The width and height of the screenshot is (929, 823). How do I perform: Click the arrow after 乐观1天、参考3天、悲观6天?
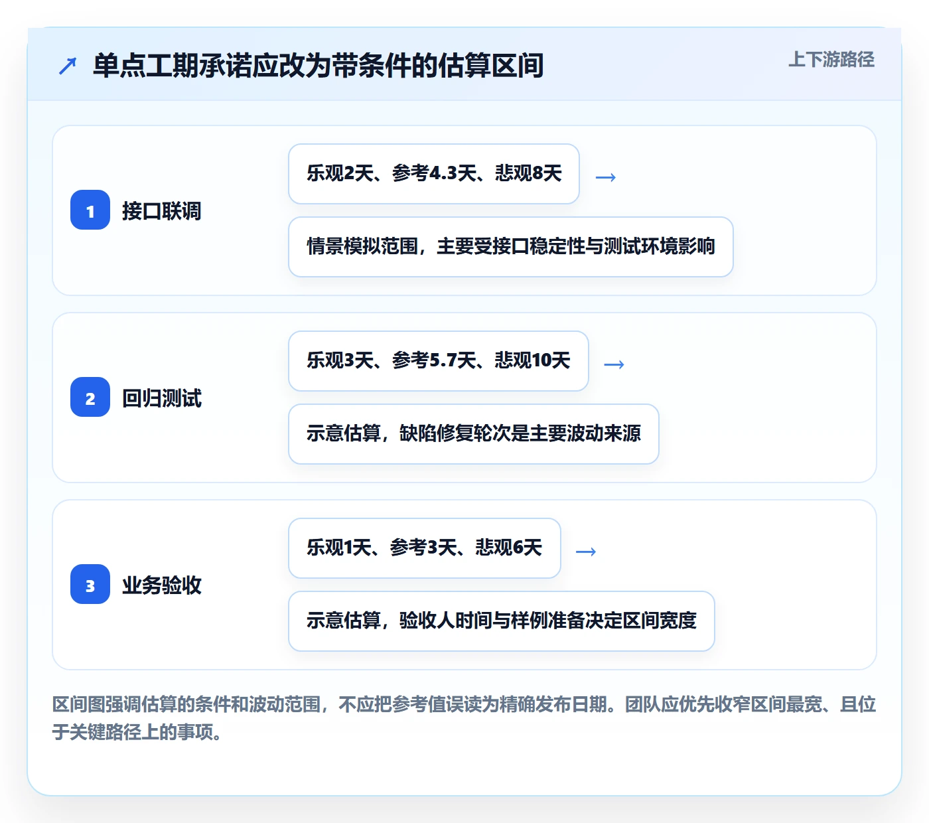coord(586,552)
